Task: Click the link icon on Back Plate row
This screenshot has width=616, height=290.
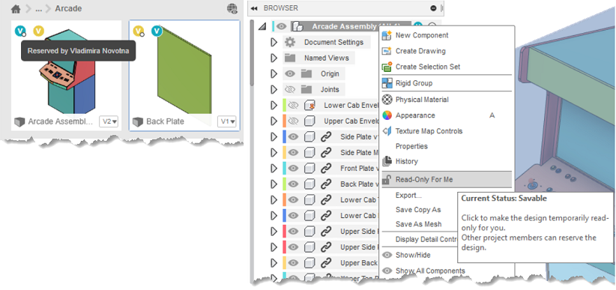Action: [326, 184]
